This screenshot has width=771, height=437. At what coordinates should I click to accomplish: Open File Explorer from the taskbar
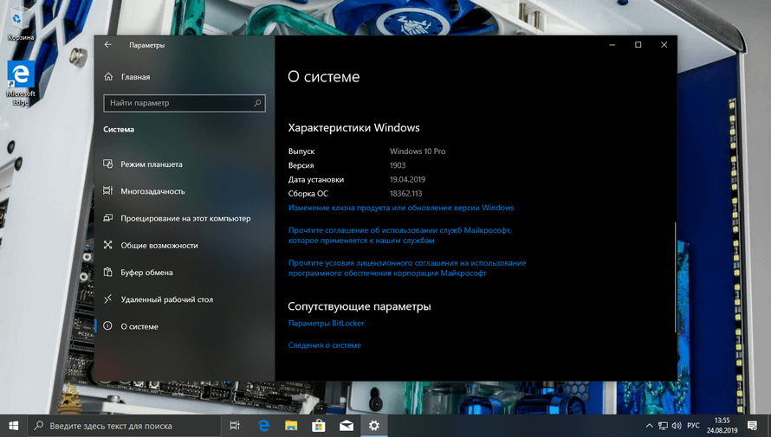pos(291,426)
